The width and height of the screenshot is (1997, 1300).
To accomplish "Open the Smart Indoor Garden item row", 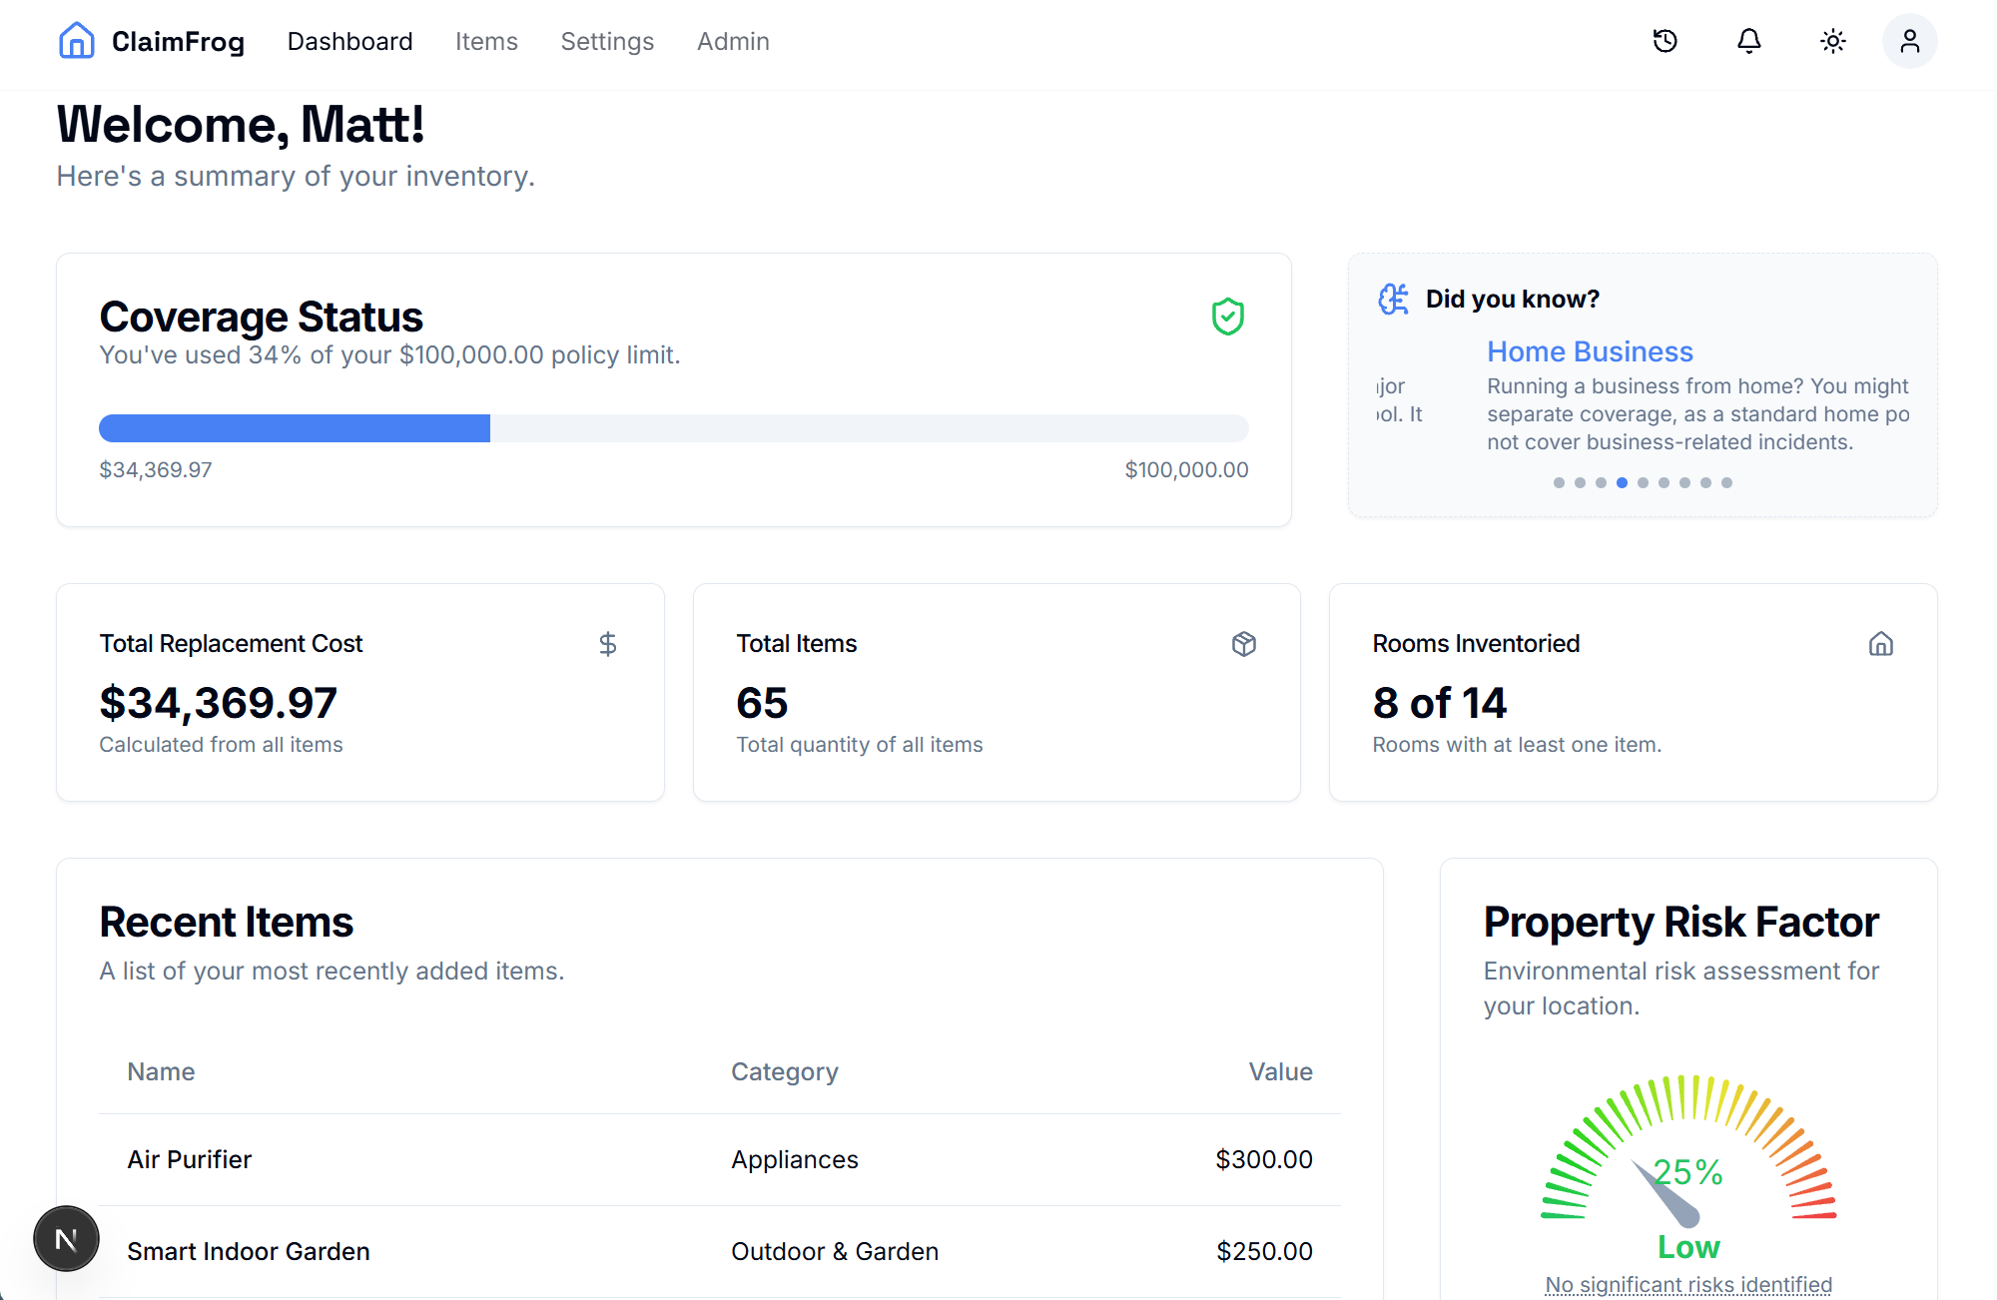I will click(719, 1251).
